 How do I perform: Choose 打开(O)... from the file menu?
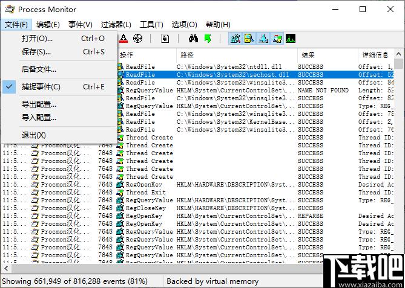59,39
